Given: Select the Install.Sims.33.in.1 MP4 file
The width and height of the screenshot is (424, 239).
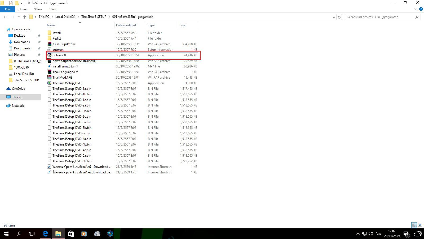Looking at the screenshot, I should click(x=65, y=66).
